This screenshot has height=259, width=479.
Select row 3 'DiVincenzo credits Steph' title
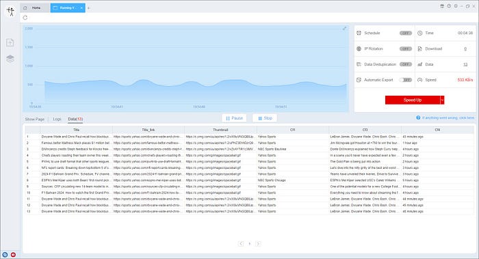[x=76, y=149]
